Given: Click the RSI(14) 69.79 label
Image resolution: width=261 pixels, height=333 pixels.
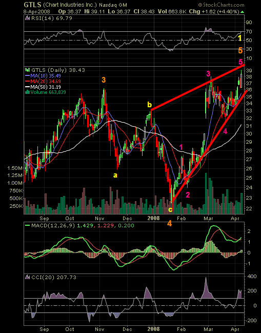Looking at the screenshot, I should [x=52, y=18].
